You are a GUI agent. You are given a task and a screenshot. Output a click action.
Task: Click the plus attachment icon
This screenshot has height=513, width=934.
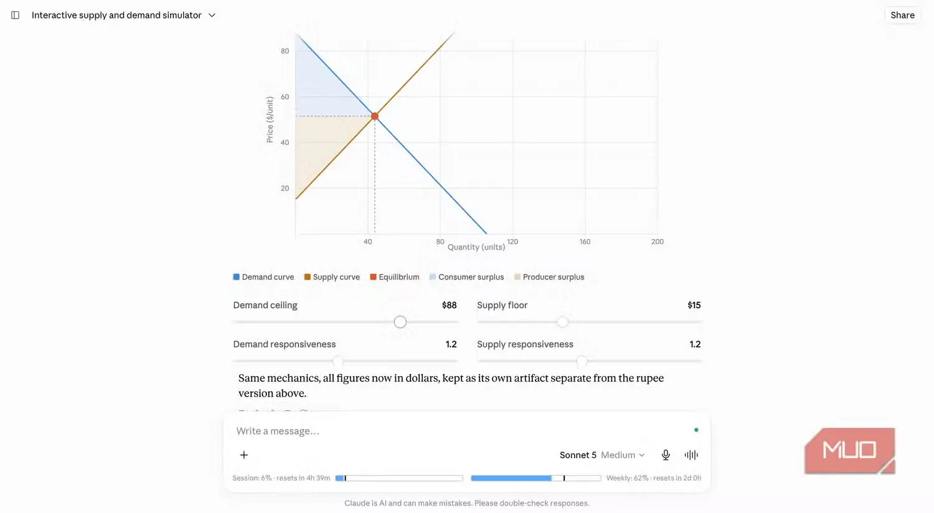[x=244, y=455]
